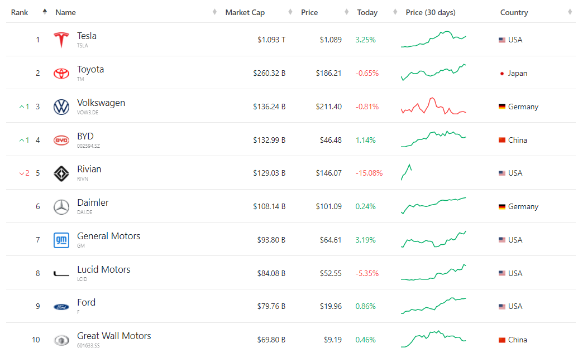
Task: Click the Price (30 days) column header
Action: coord(431,12)
